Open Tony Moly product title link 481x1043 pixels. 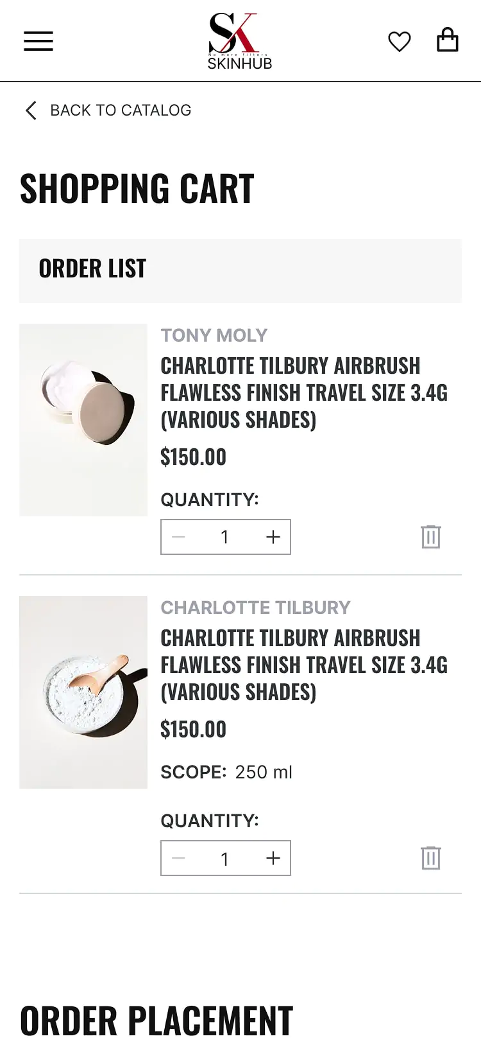(303, 392)
